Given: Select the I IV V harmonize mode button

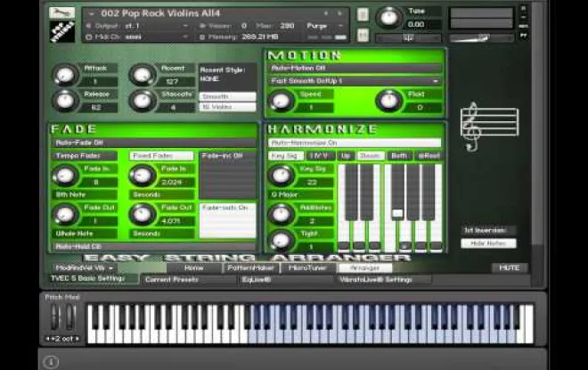Looking at the screenshot, I should click(x=320, y=156).
